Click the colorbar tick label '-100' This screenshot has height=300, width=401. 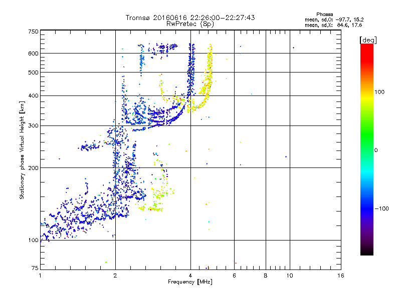coord(381,208)
